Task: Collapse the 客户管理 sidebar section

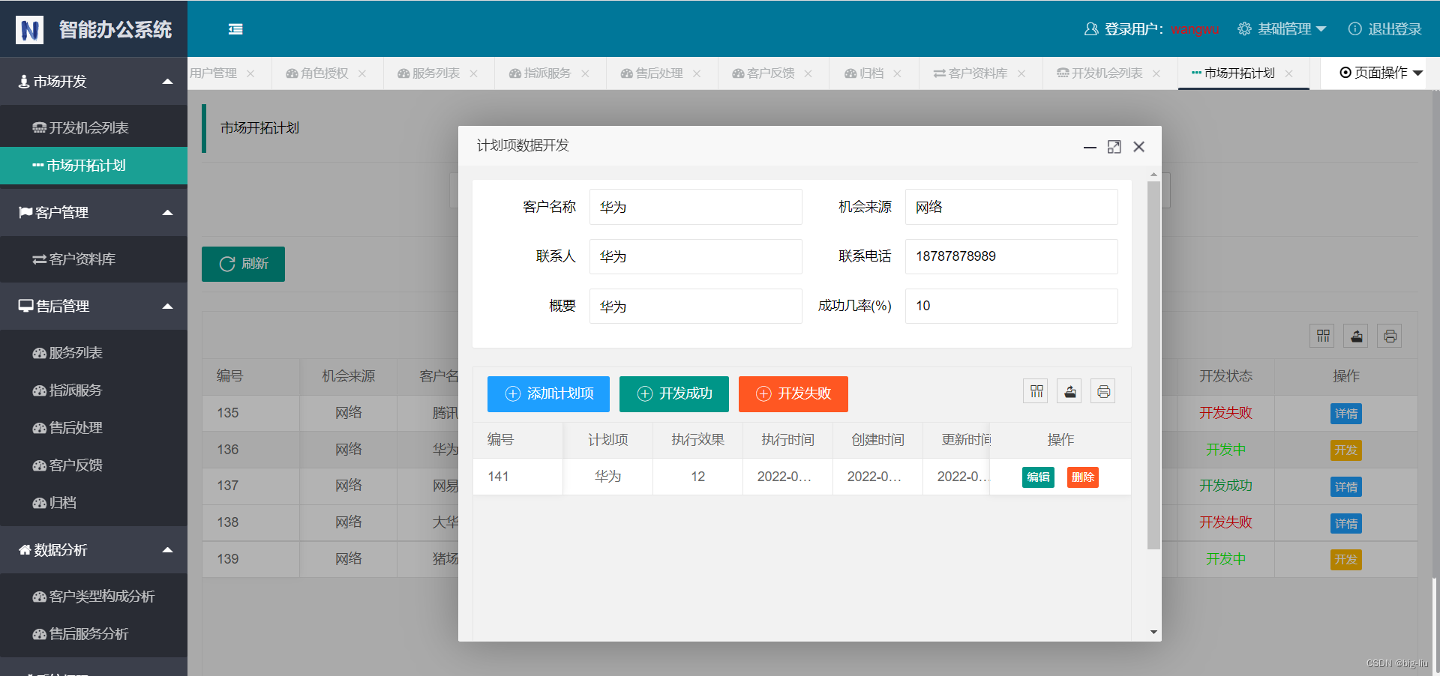Action: point(94,213)
